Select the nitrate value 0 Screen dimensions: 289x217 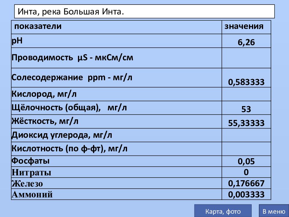pos(246,172)
